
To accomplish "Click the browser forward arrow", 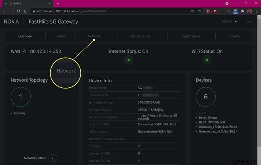I will point(12,11).
